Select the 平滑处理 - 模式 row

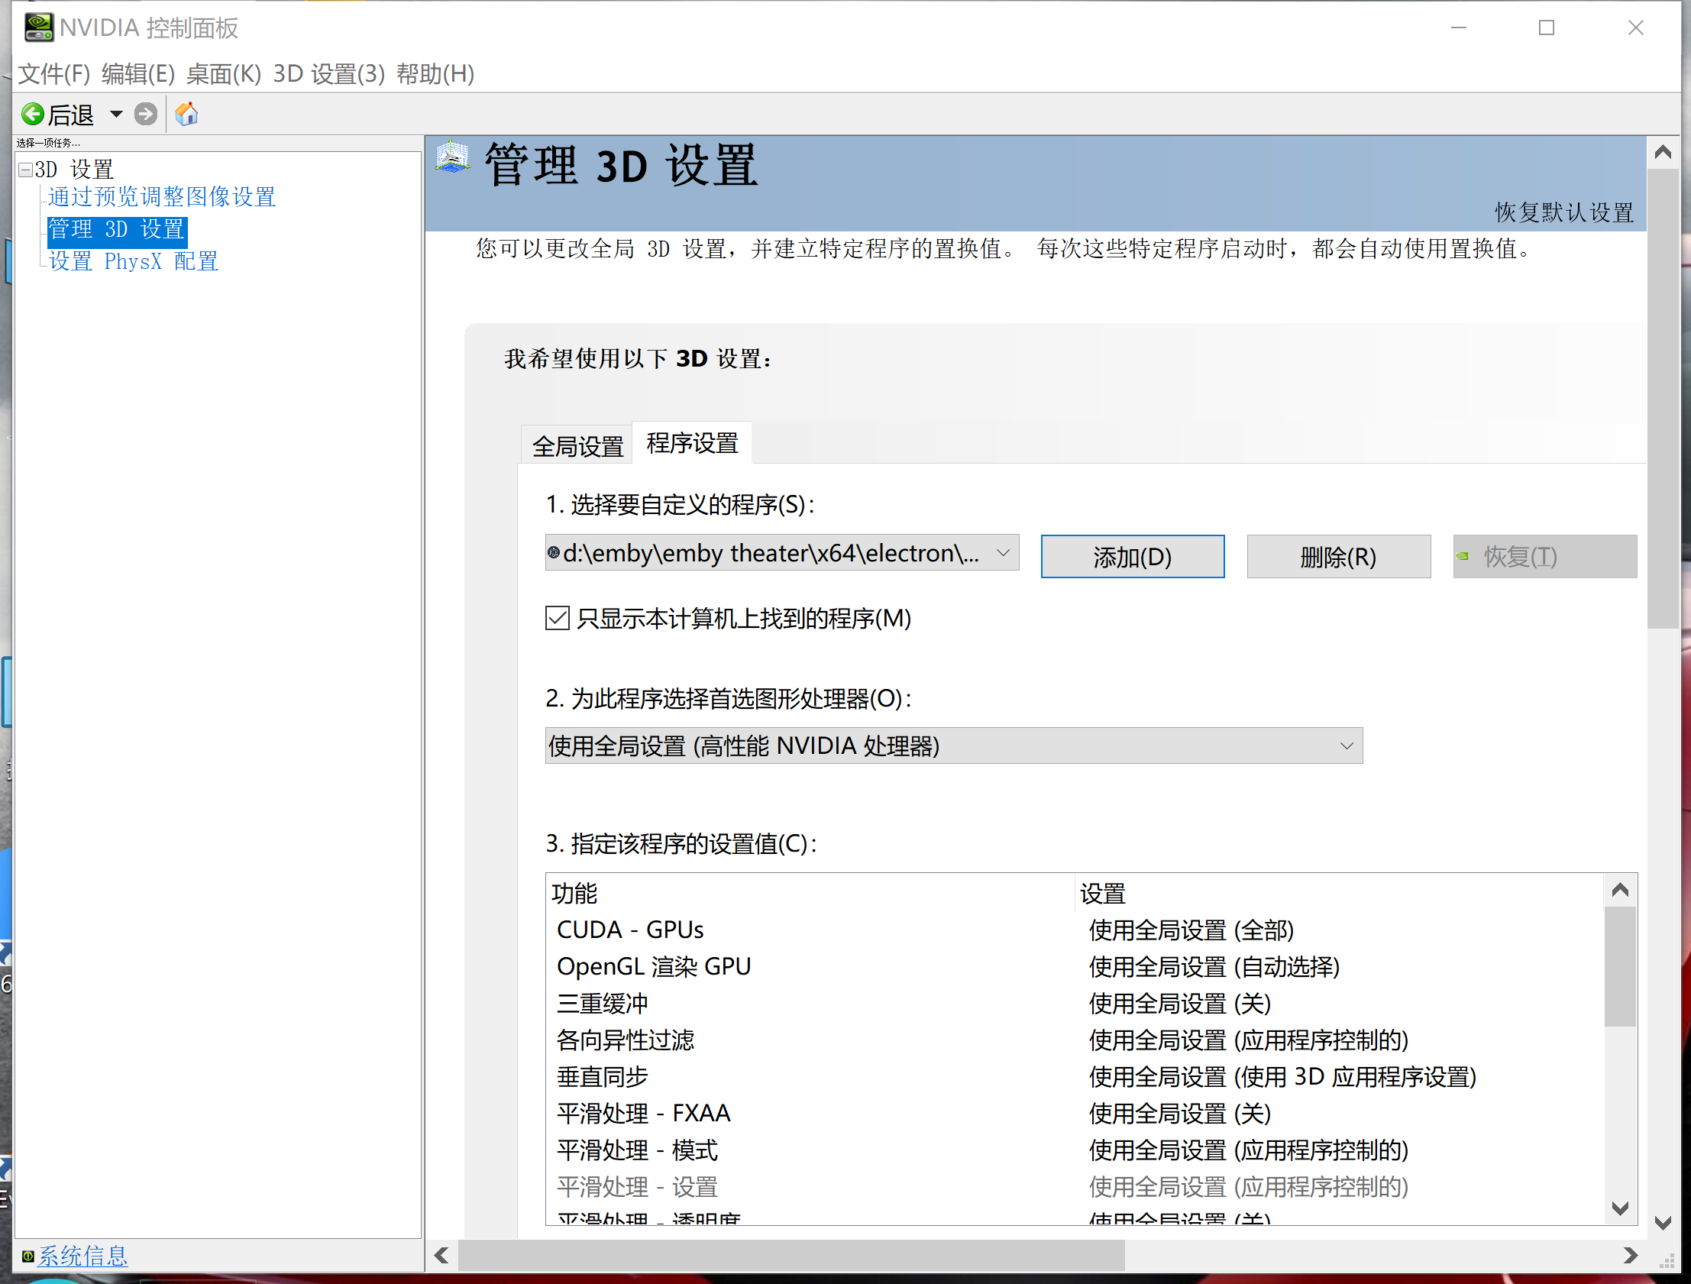1074,1150
